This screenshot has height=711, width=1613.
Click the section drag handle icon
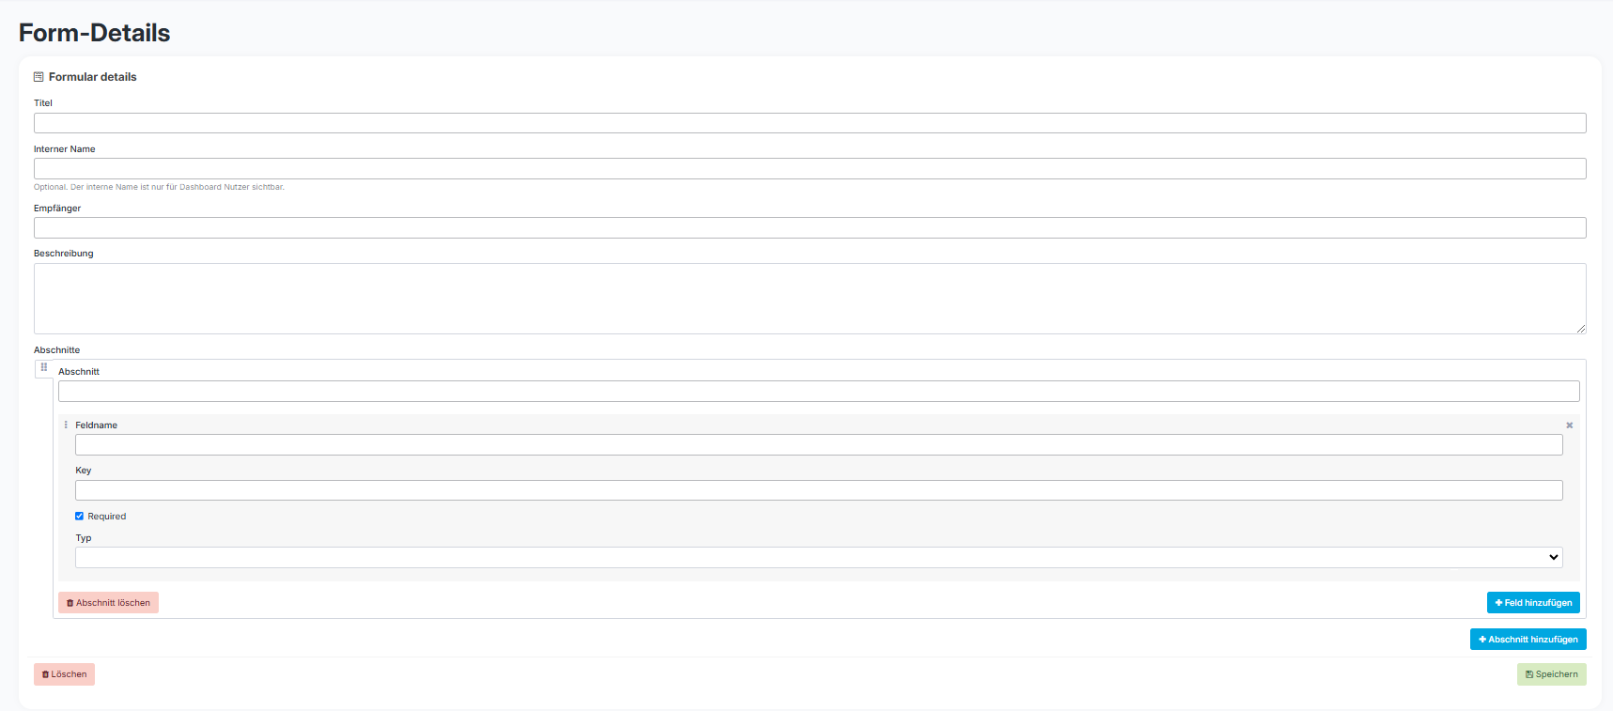point(43,367)
